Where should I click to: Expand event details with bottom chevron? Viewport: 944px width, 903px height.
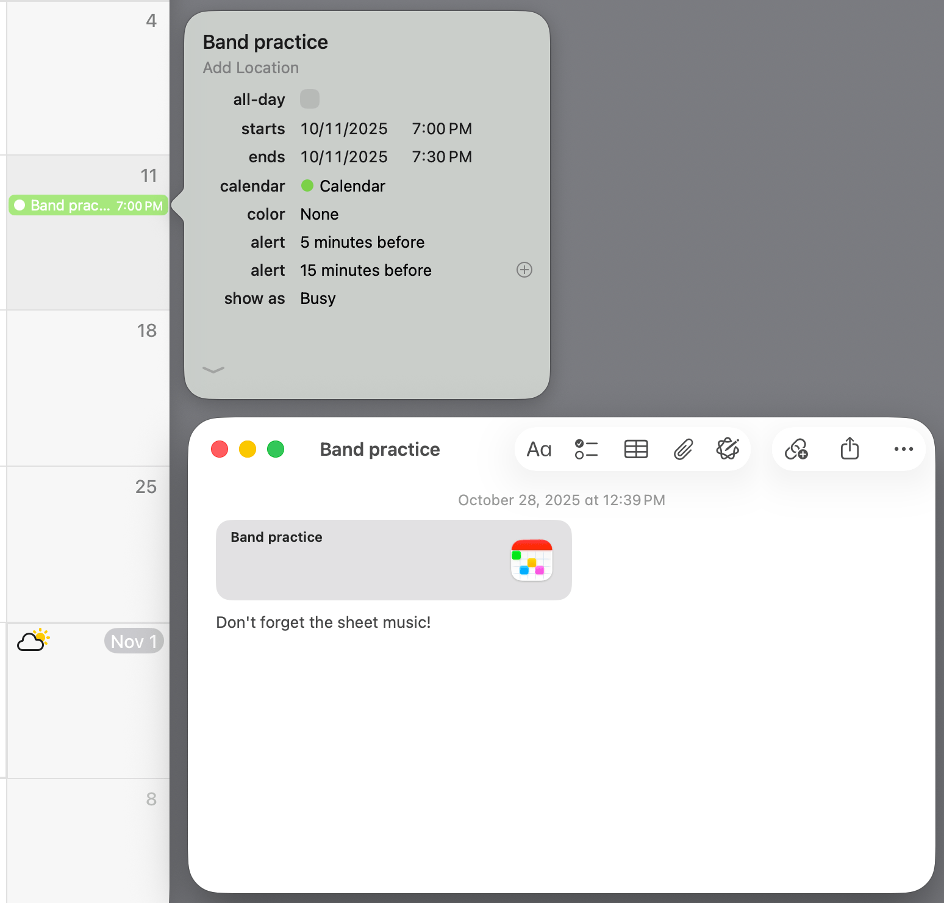tap(213, 370)
